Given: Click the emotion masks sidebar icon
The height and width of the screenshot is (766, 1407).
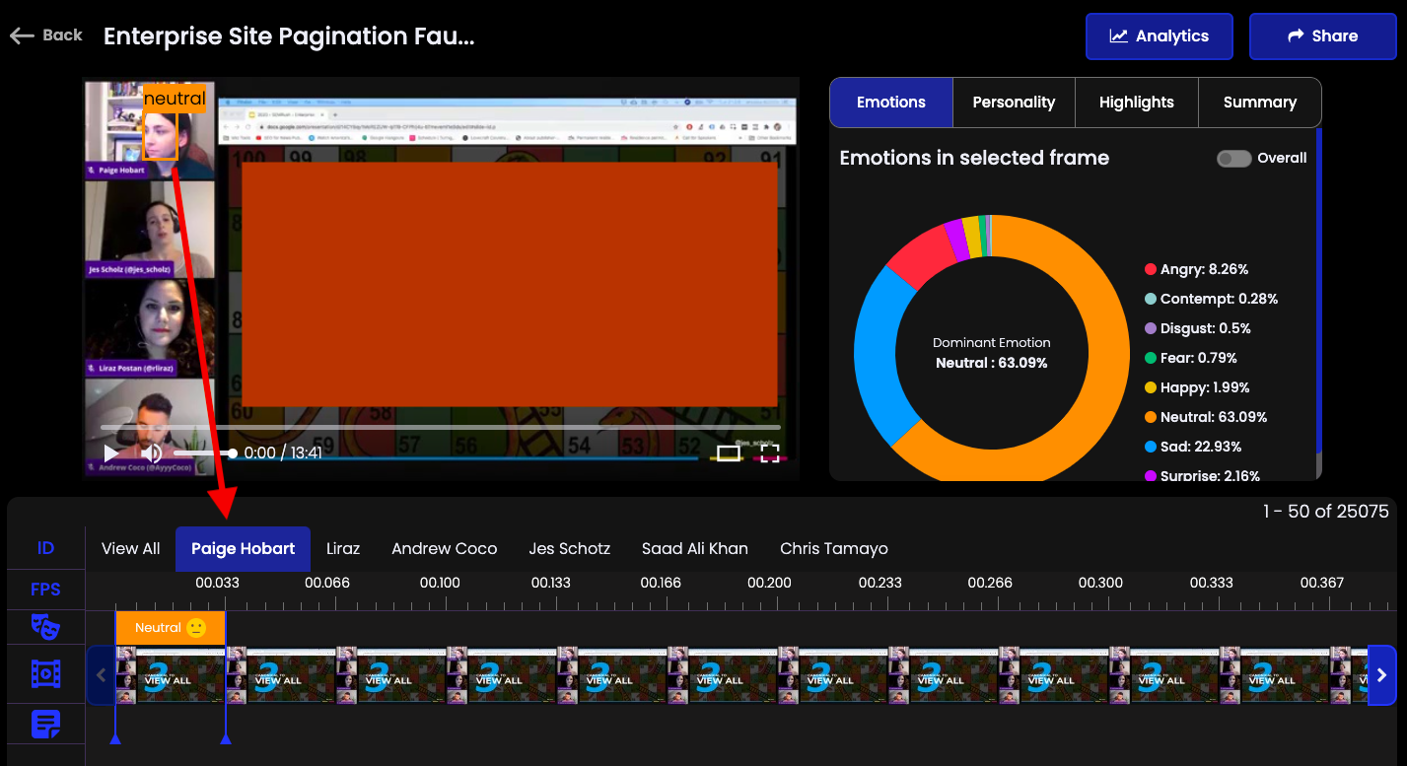Looking at the screenshot, I should click(x=45, y=626).
